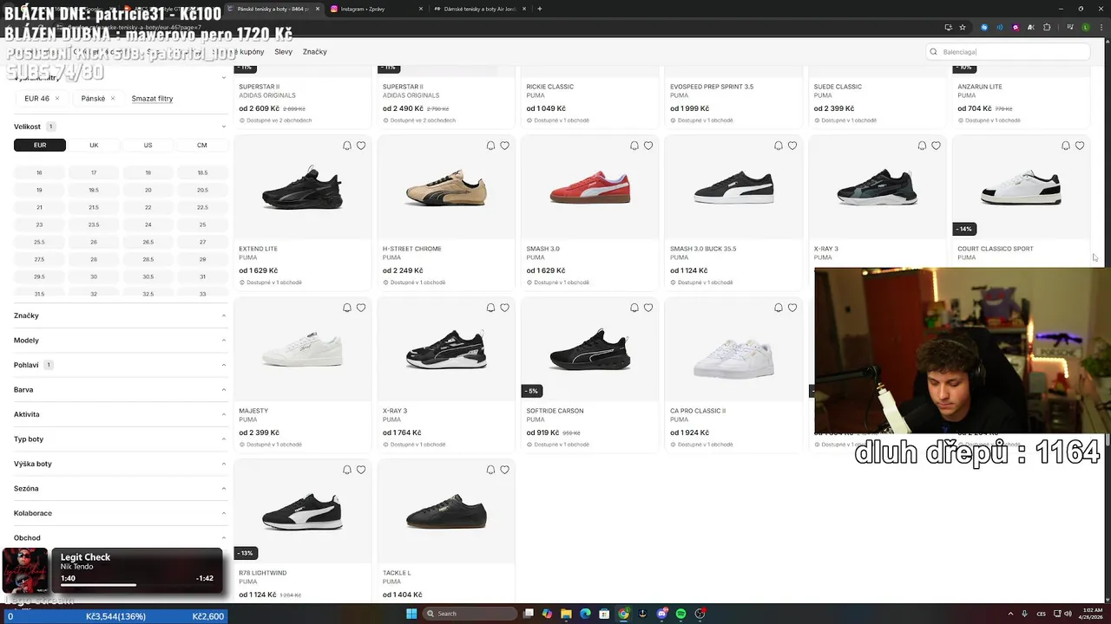
Task: Select size 27 filter chip
Action: click(x=202, y=242)
